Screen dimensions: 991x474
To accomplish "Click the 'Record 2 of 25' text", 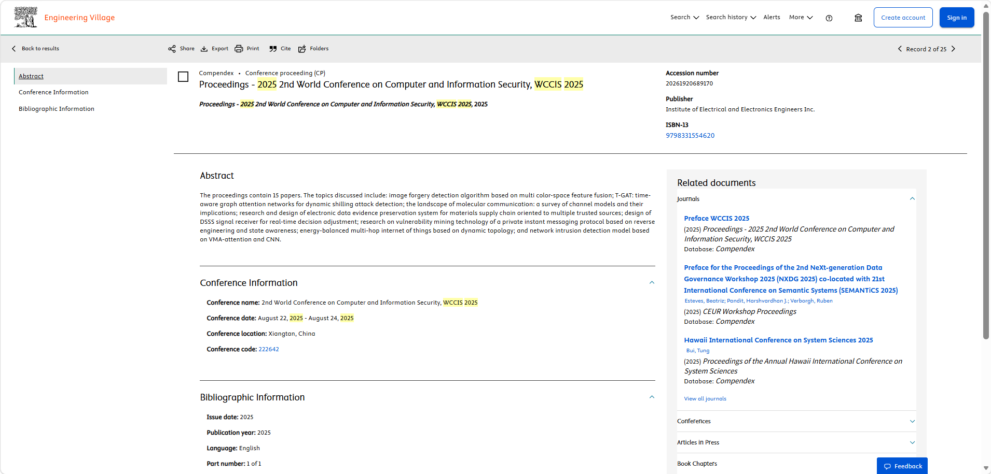I will 926,49.
